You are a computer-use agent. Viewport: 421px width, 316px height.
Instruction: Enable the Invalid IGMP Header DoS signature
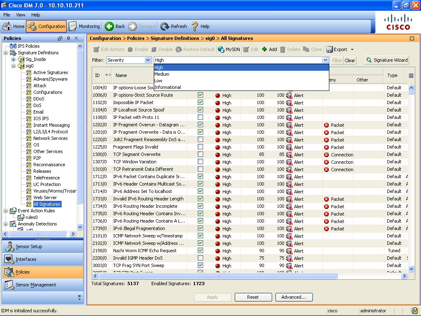point(200,258)
